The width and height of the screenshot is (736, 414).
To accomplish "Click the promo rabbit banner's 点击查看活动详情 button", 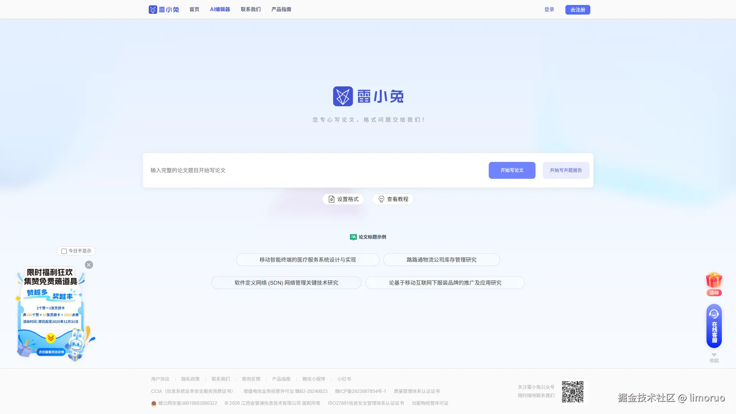I will click(52, 351).
